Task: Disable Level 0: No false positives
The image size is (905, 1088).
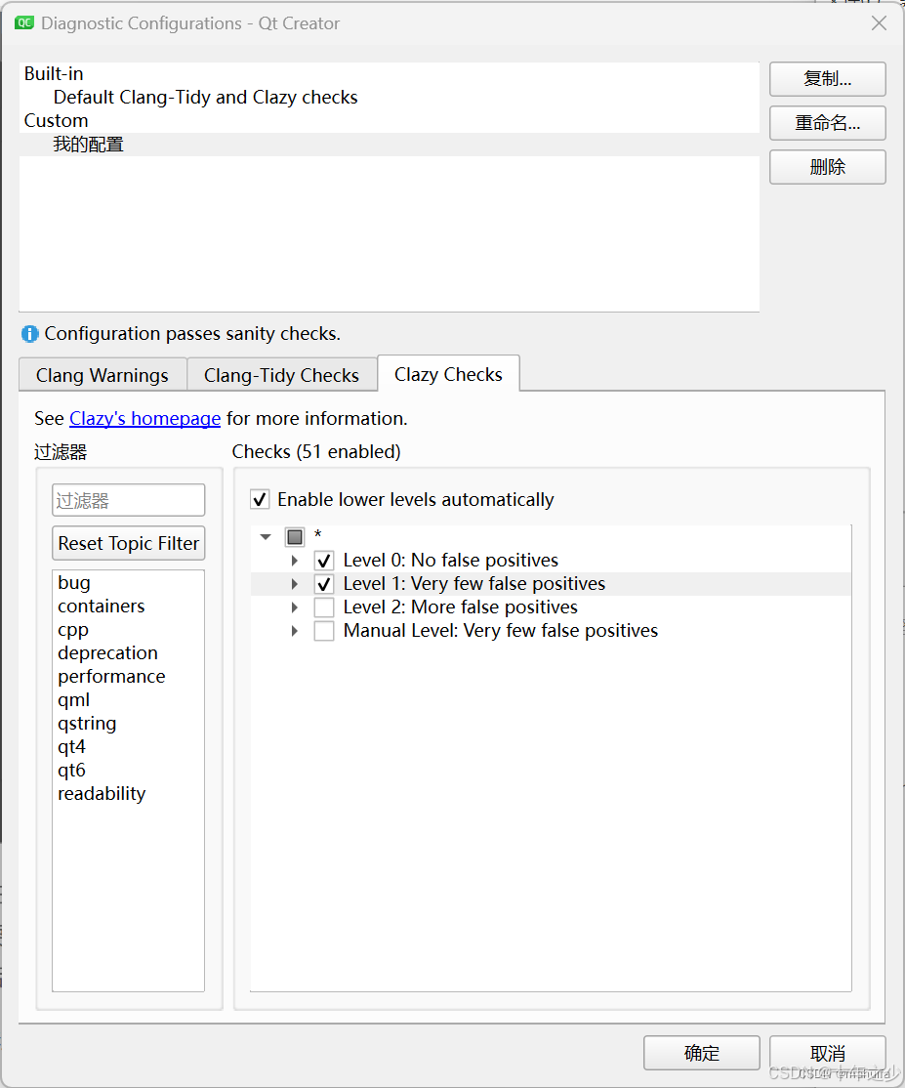Action: (x=326, y=560)
